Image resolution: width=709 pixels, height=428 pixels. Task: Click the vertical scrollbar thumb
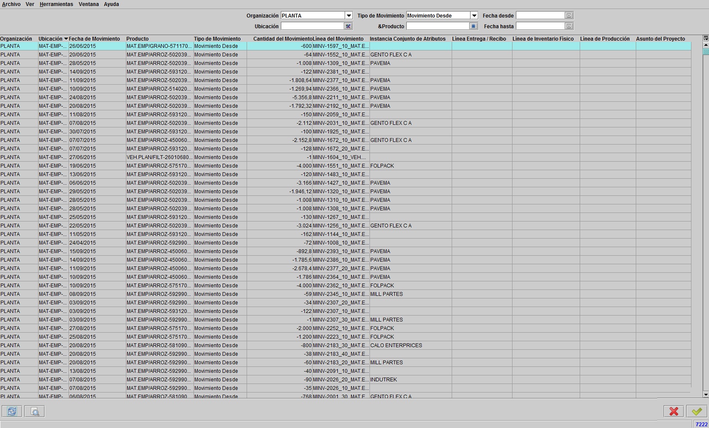coord(706,52)
